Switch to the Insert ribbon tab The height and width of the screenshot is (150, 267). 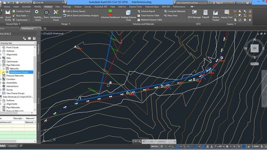16,7
